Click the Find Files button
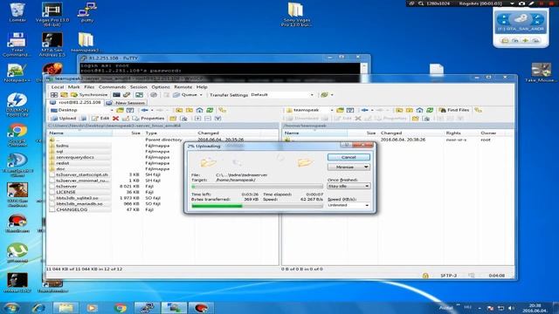Image resolution: width=559 pixels, height=314 pixels. pyautogui.click(x=454, y=110)
